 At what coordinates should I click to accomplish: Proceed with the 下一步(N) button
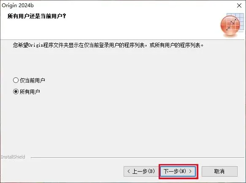click(x=178, y=171)
